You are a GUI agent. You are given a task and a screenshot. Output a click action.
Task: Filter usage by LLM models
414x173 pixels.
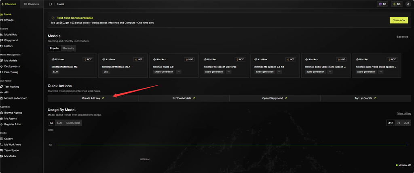pos(60,123)
